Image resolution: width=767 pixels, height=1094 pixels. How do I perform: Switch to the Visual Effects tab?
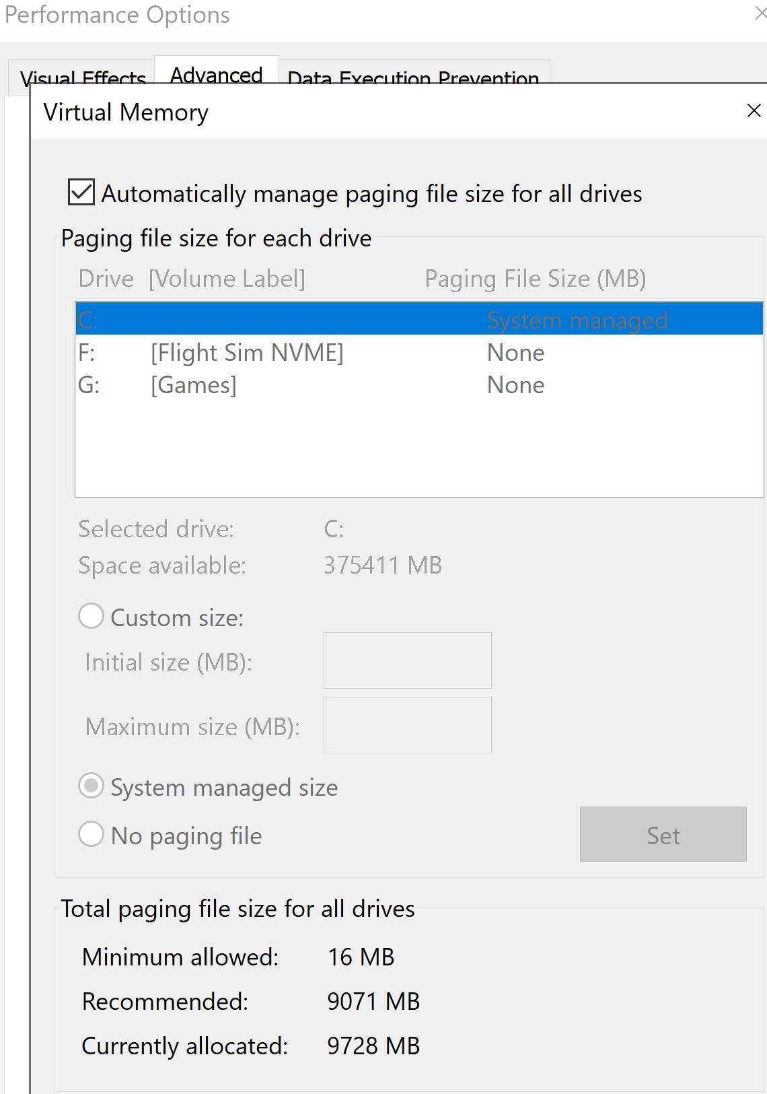[x=82, y=77]
